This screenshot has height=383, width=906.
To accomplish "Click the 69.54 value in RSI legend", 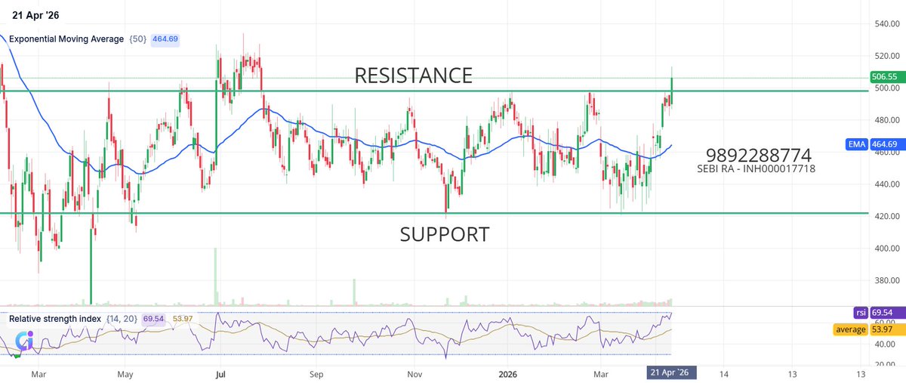I will 155,319.
